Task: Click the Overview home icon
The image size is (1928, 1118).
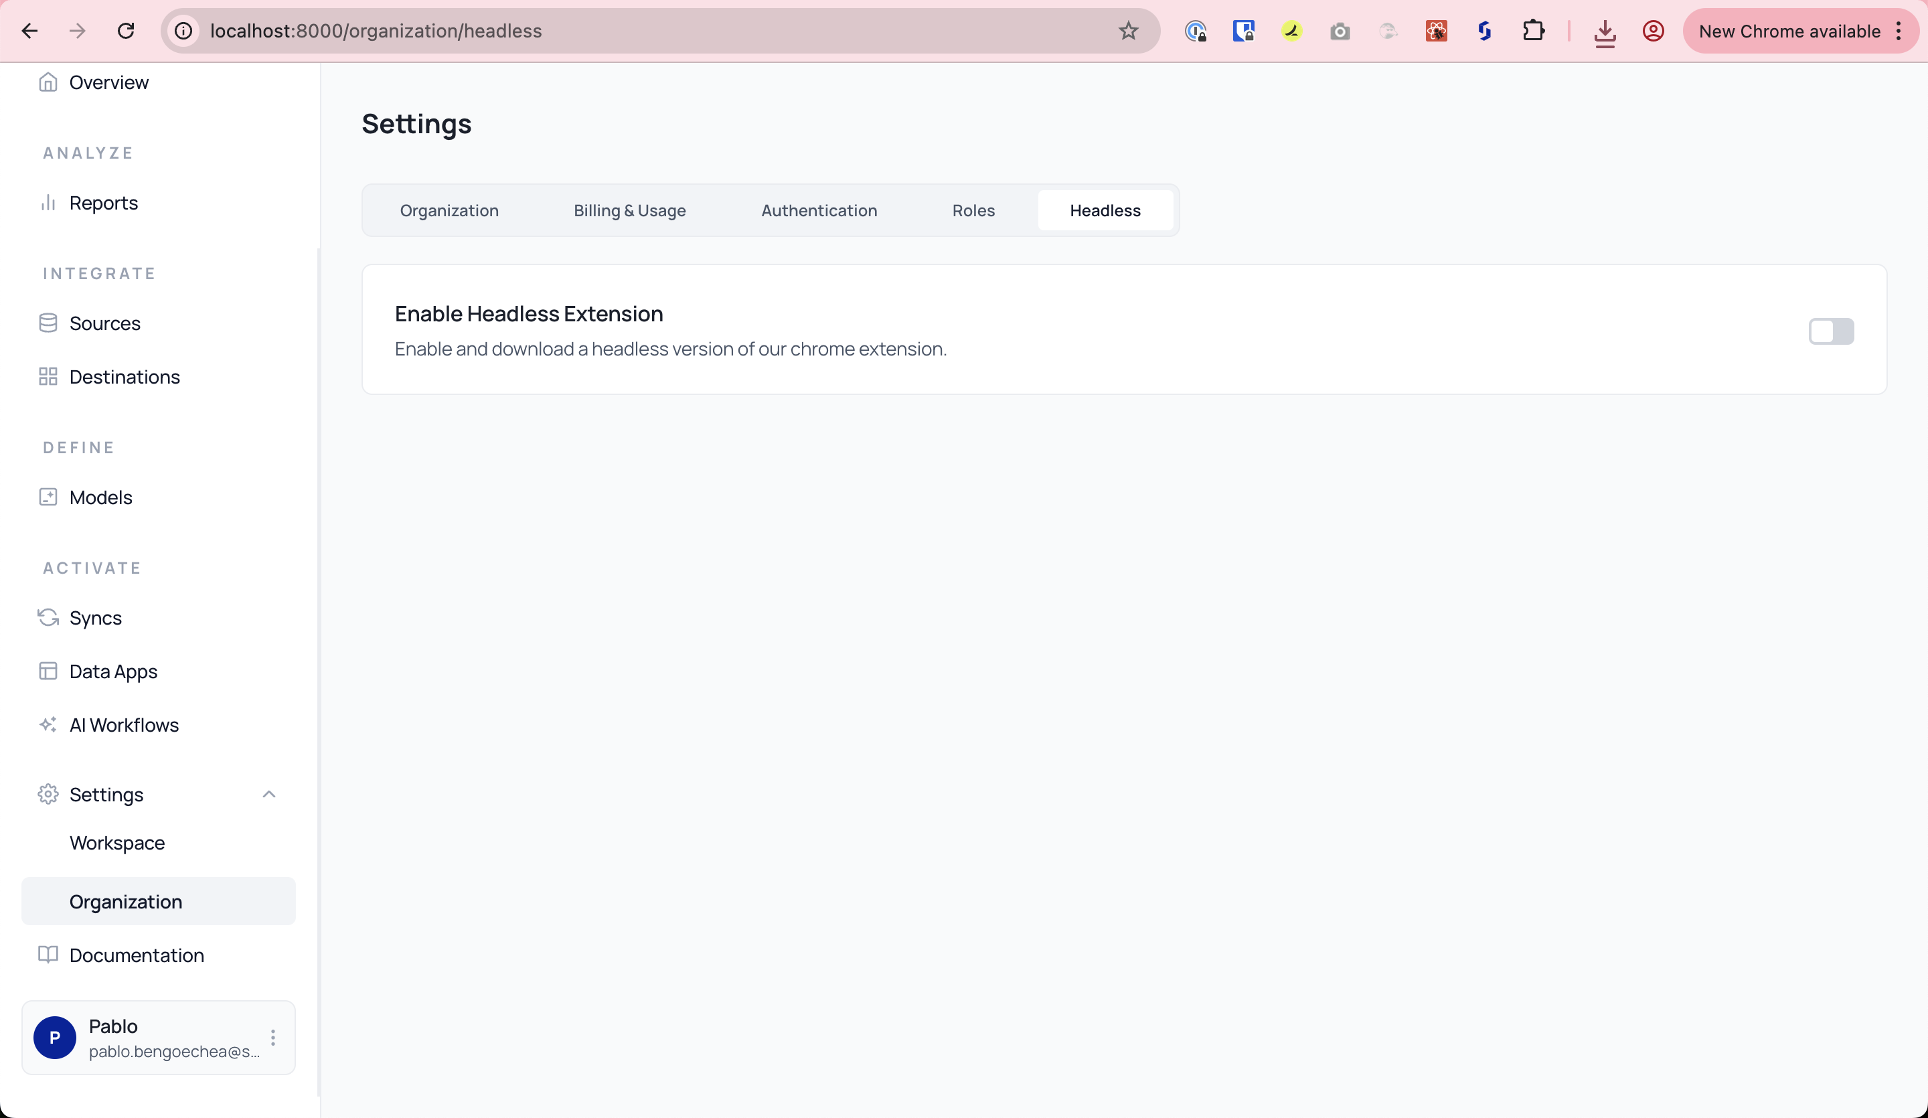Action: tap(48, 82)
